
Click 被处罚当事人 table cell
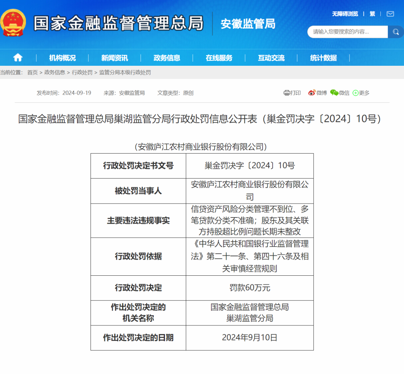(138, 191)
